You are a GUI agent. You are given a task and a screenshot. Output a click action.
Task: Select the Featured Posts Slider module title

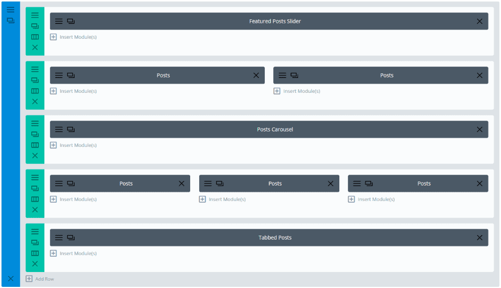[275, 21]
